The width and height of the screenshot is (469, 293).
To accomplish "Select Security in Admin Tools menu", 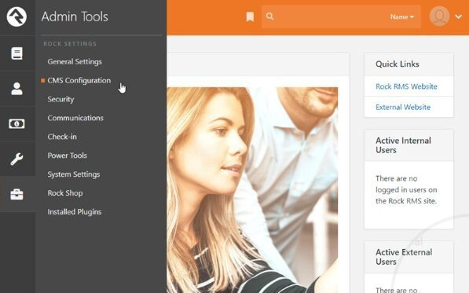I will point(60,99).
